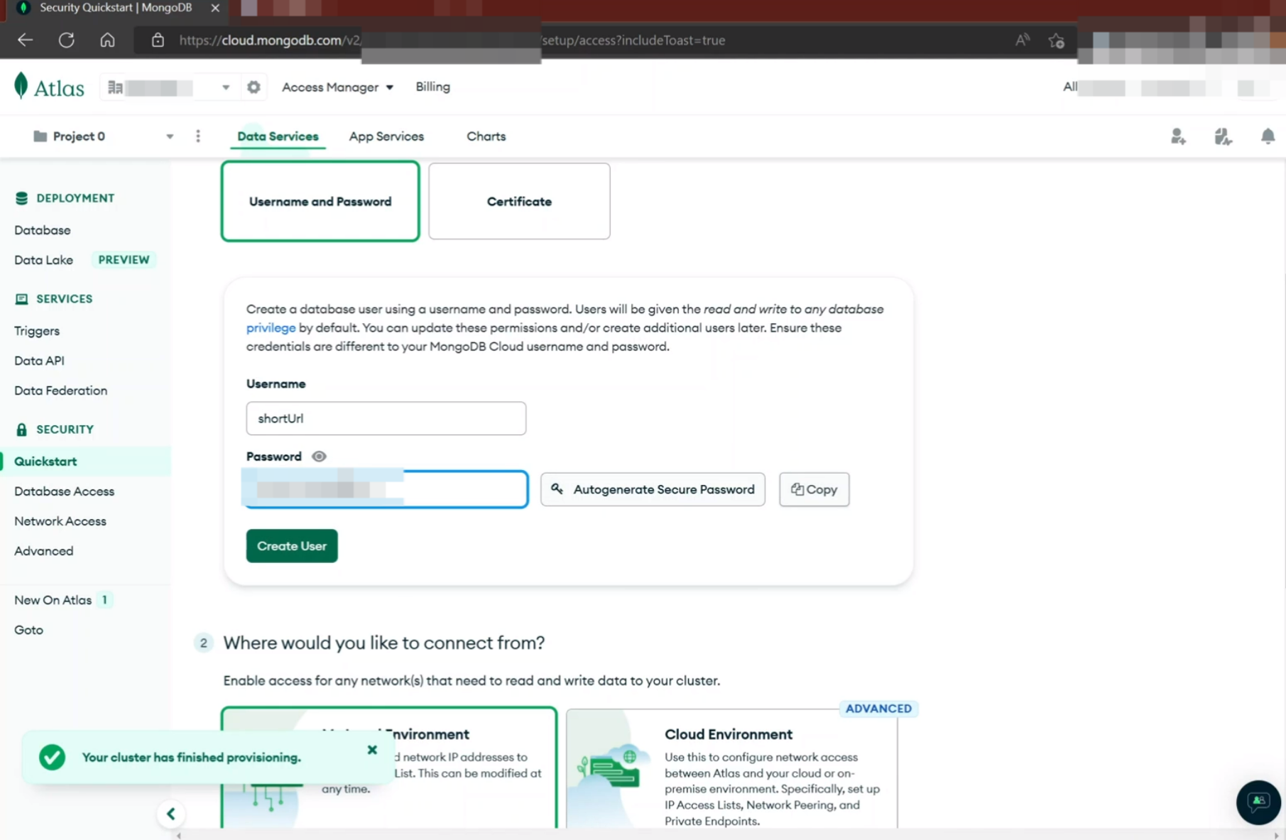The image size is (1286, 840).
Task: Copy the password with Copy button
Action: click(x=814, y=489)
